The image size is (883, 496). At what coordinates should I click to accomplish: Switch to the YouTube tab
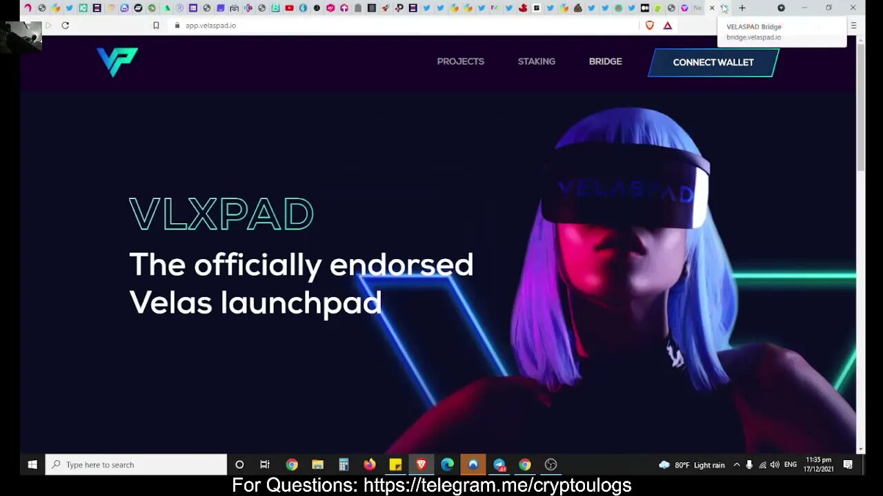pos(289,8)
